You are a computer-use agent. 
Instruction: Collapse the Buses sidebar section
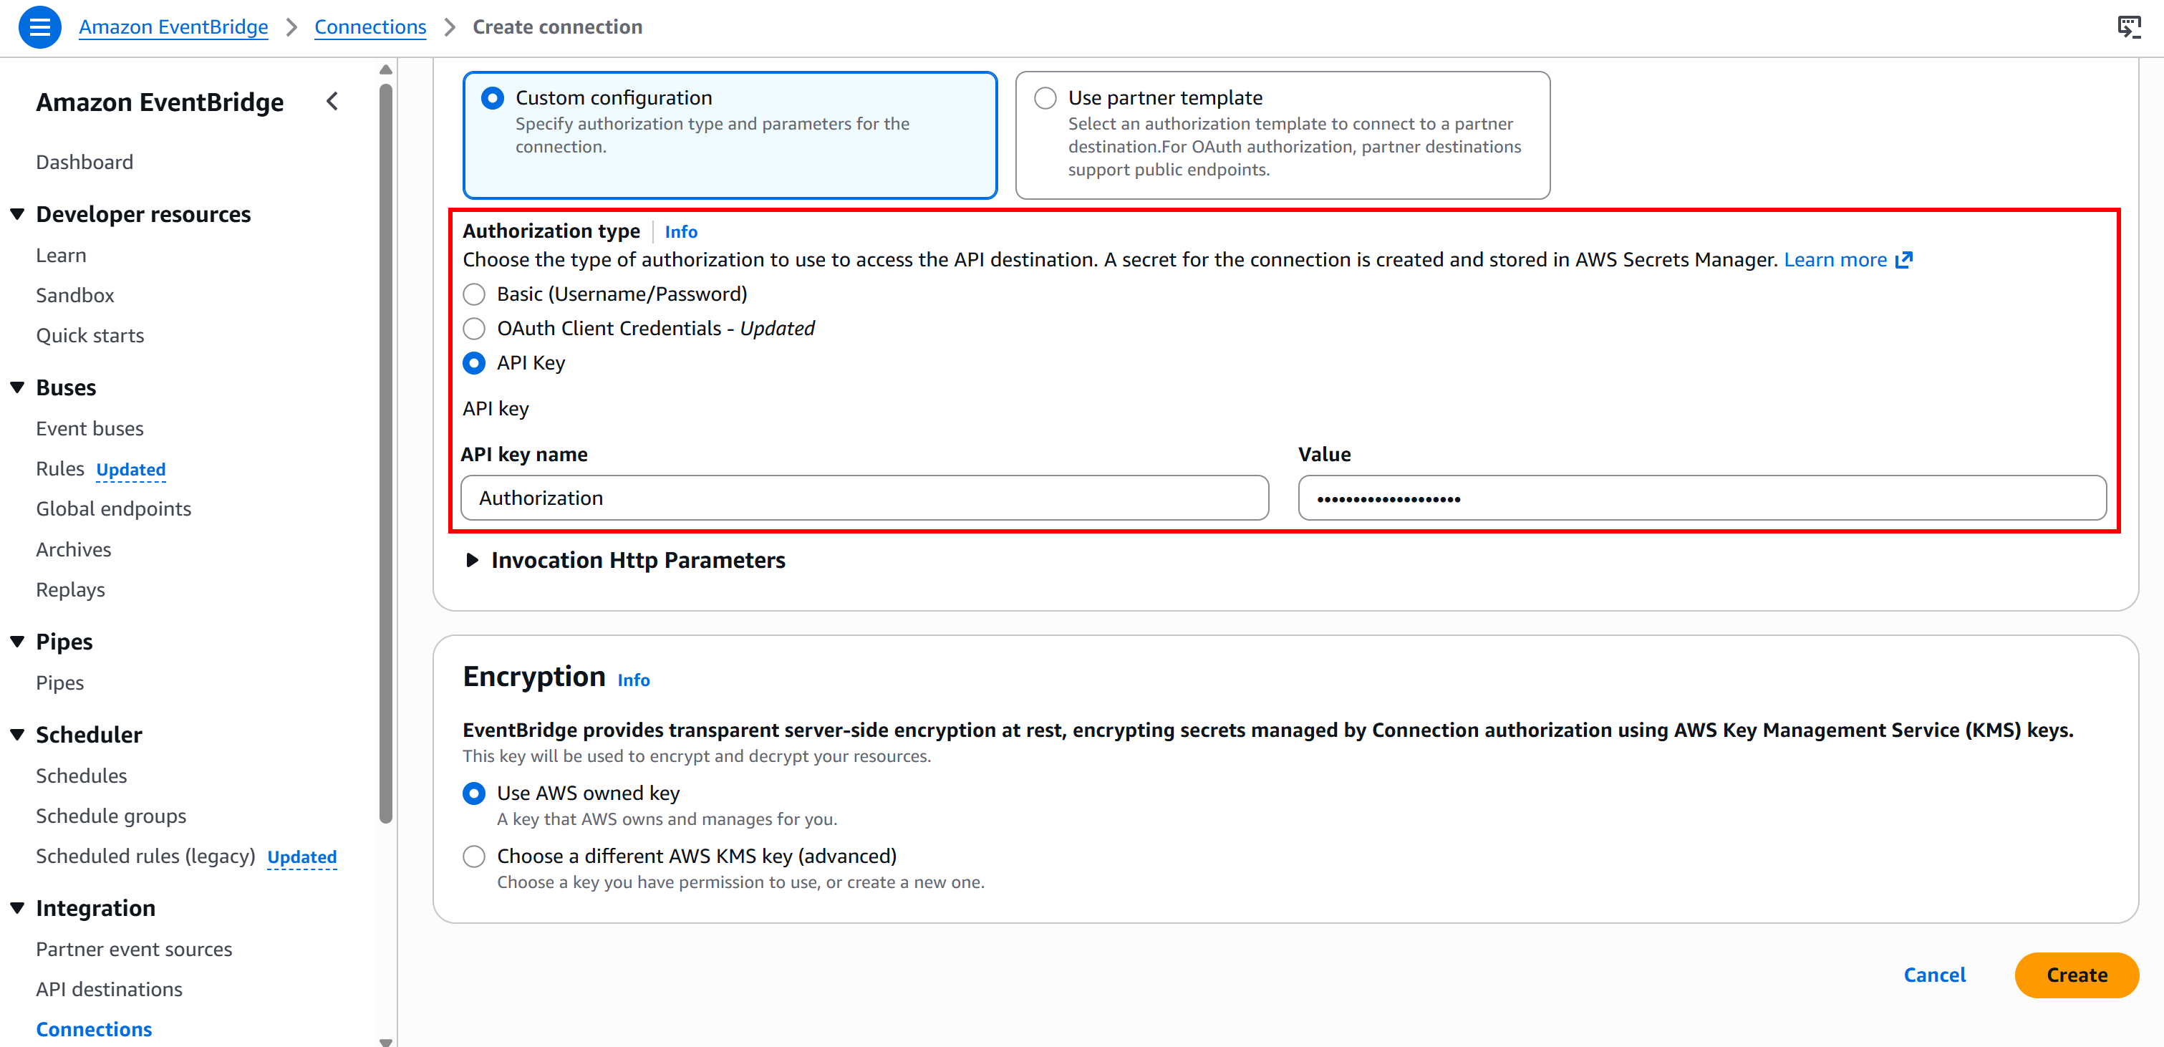point(16,387)
